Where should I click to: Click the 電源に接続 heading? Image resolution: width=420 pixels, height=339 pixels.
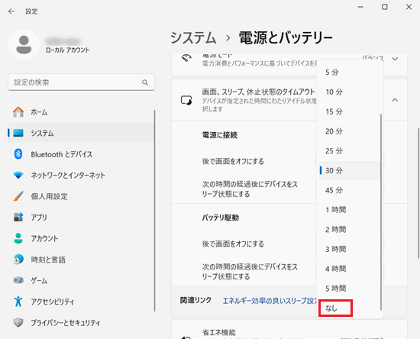(220, 135)
